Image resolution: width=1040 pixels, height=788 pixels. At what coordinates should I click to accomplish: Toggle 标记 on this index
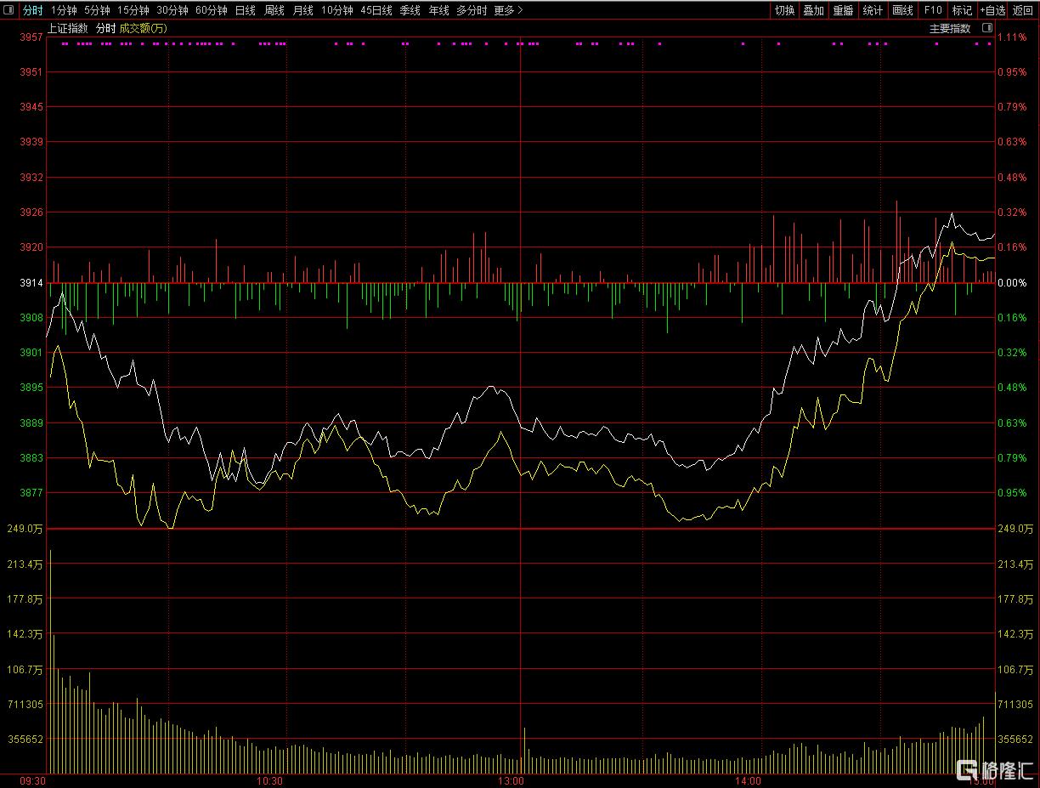[x=962, y=11]
